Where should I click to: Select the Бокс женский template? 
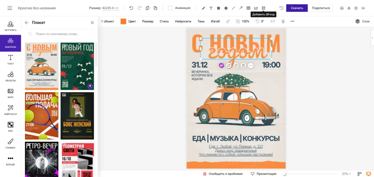77,116
